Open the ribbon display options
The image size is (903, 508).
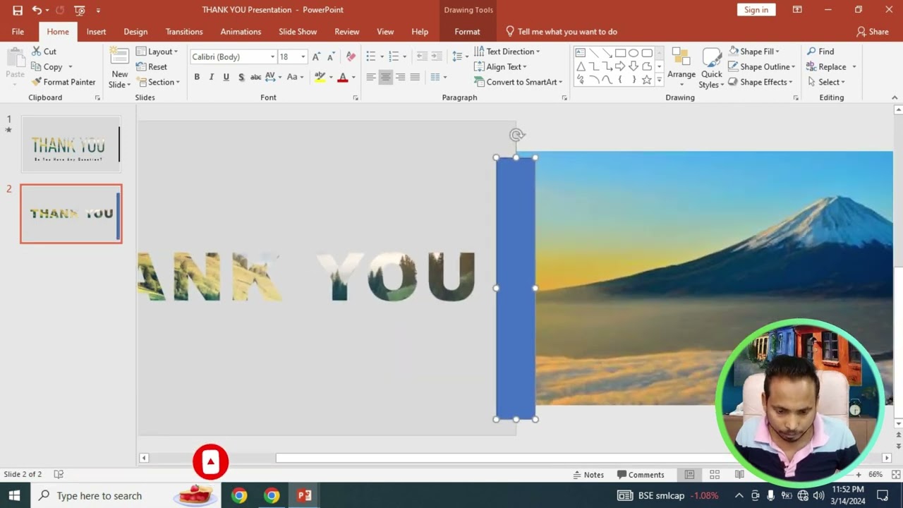pyautogui.click(x=797, y=10)
